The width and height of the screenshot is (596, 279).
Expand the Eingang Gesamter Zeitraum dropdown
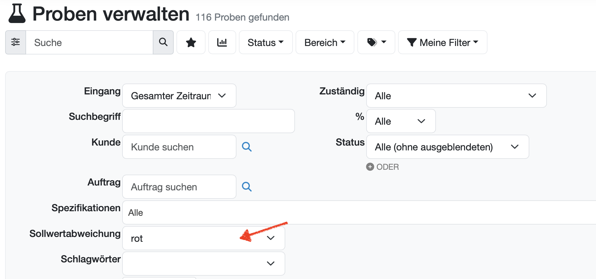tap(179, 96)
